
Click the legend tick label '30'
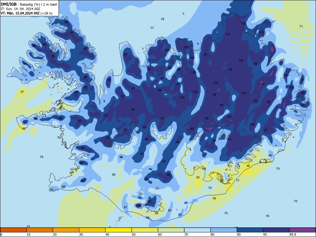(81, 234)
